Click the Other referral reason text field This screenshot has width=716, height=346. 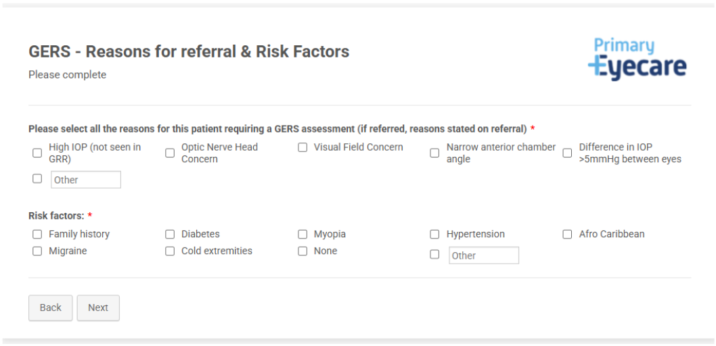coord(86,180)
